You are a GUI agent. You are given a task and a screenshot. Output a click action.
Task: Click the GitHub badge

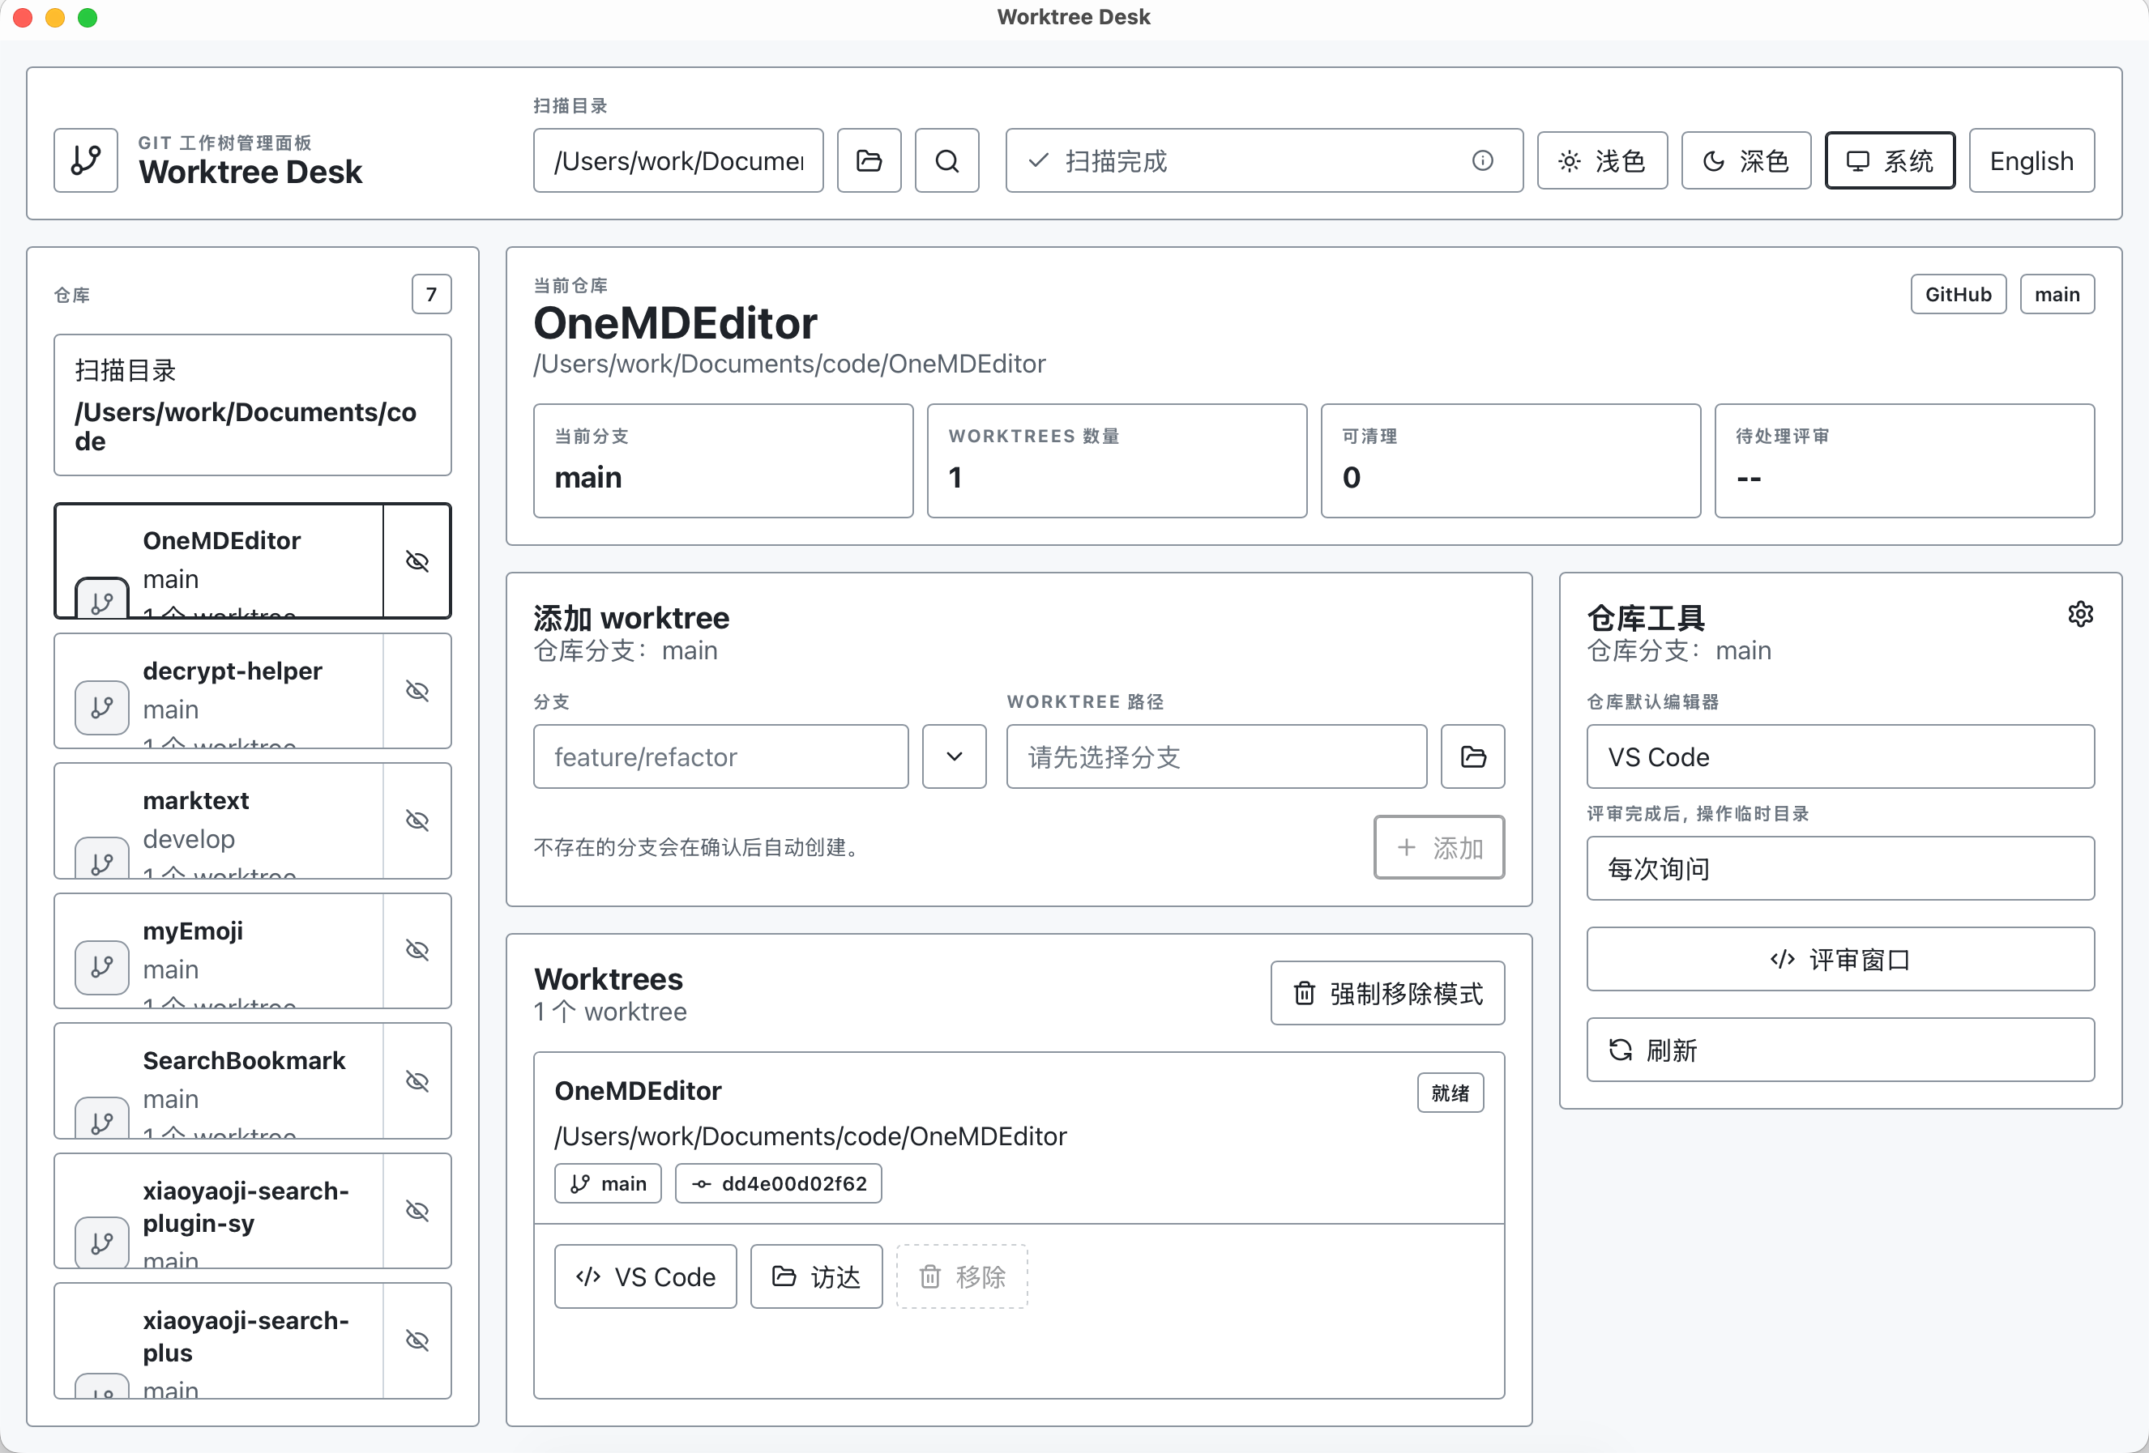(1959, 294)
